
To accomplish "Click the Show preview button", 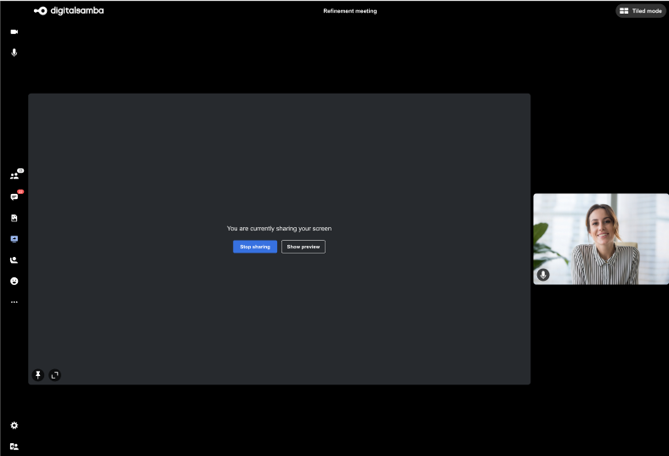I will [303, 247].
